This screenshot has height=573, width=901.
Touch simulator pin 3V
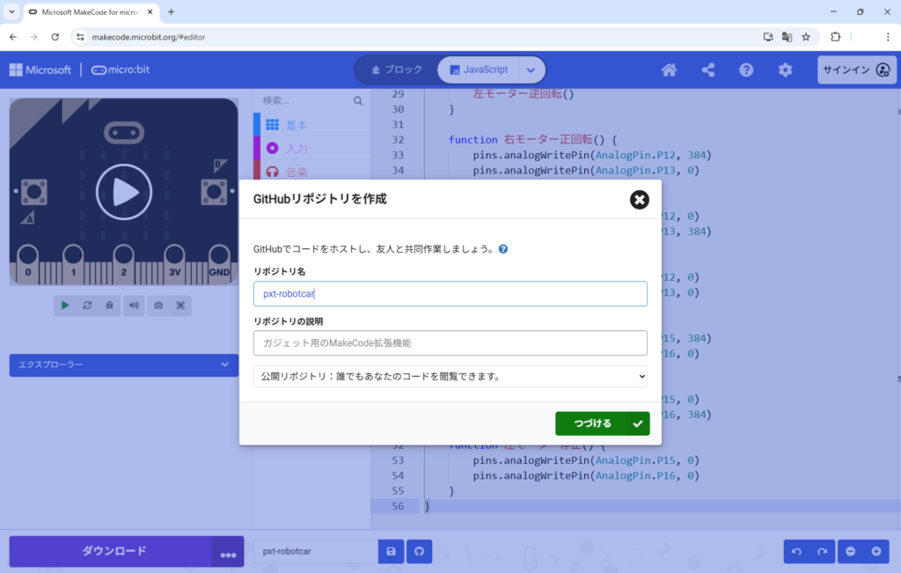click(175, 262)
